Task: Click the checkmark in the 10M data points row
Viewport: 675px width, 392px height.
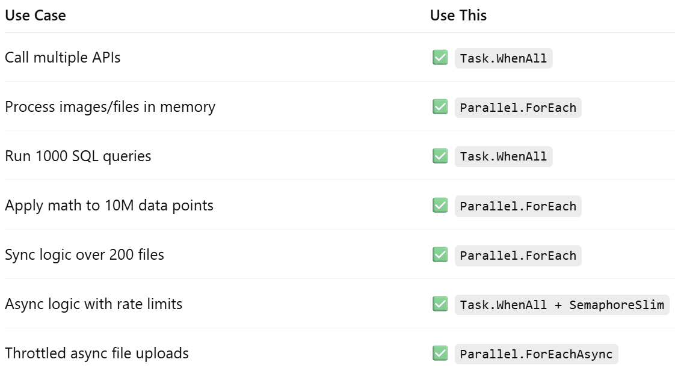Action: coord(440,206)
